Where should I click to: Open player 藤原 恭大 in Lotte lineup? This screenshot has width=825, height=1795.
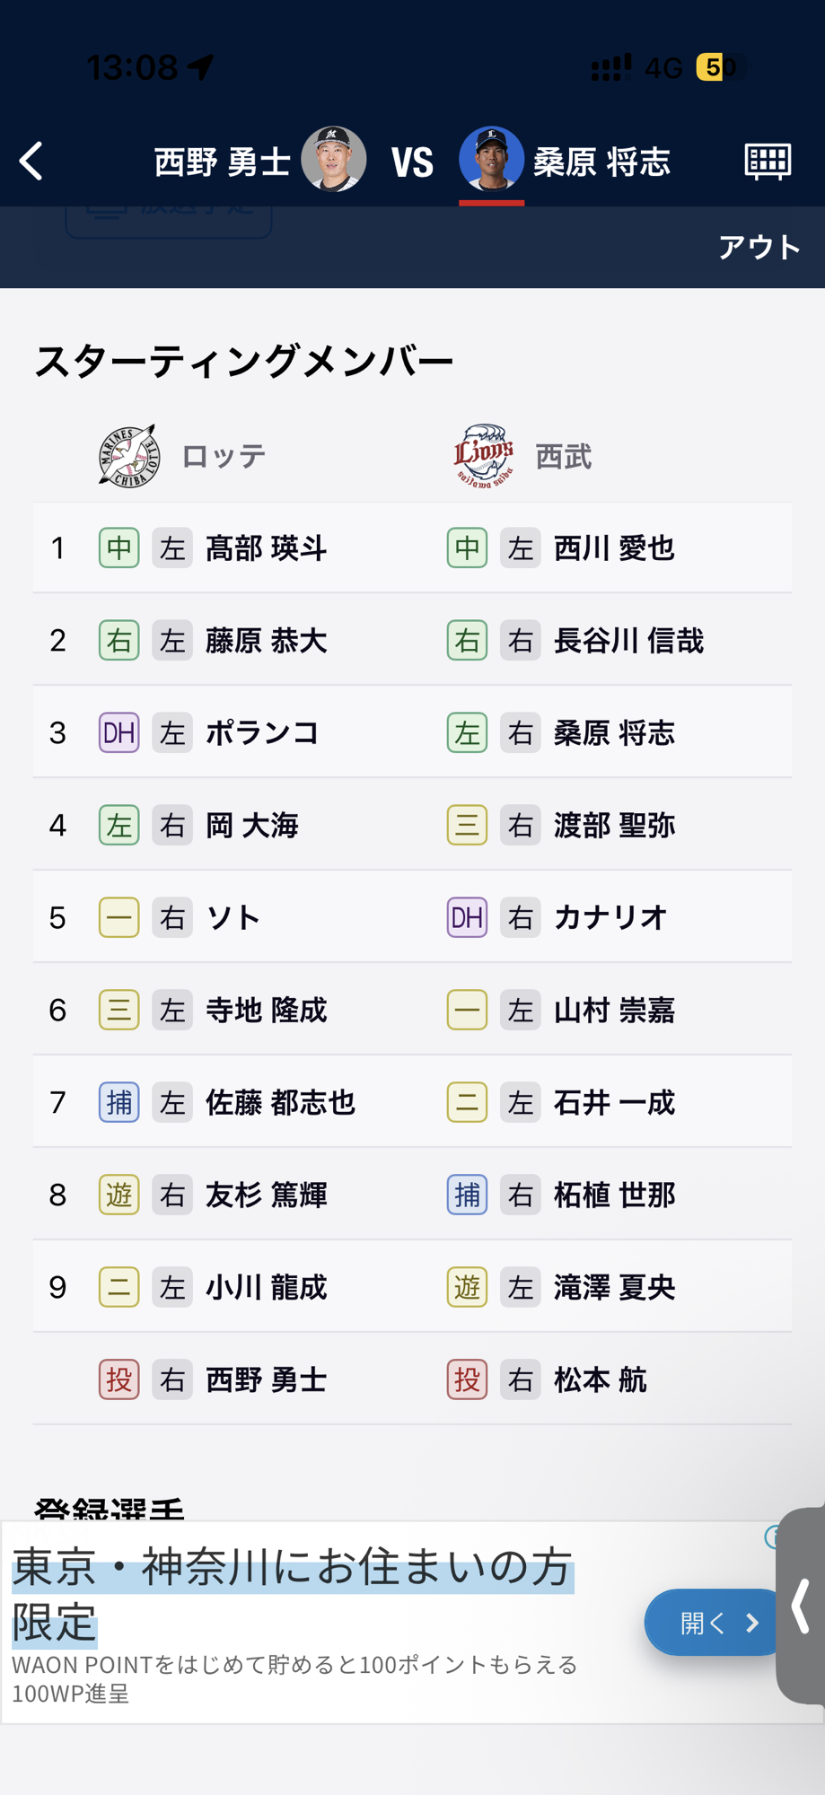click(x=267, y=641)
